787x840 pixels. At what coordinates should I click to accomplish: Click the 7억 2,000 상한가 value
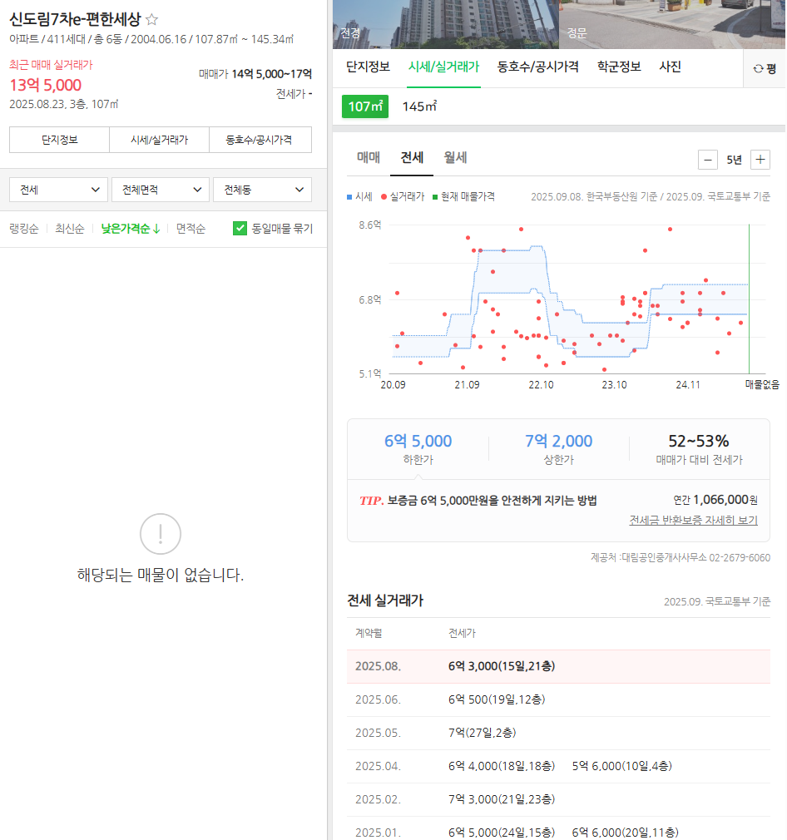pos(558,441)
